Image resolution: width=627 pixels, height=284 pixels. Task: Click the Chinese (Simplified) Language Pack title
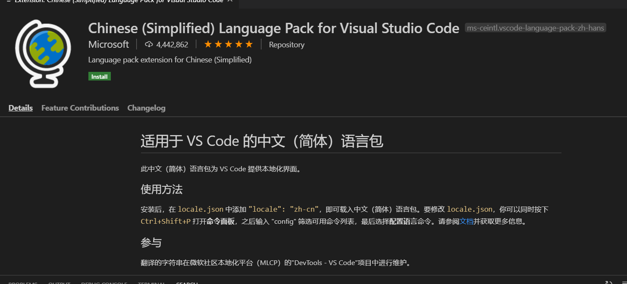[x=274, y=28]
